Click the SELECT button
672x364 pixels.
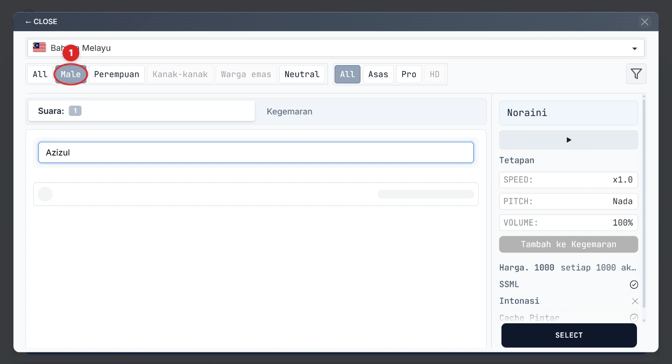[x=569, y=335]
